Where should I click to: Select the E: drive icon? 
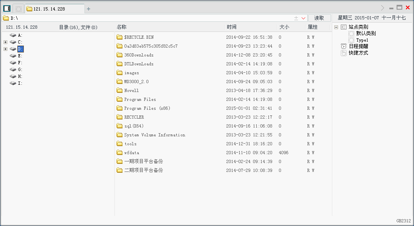point(13,56)
